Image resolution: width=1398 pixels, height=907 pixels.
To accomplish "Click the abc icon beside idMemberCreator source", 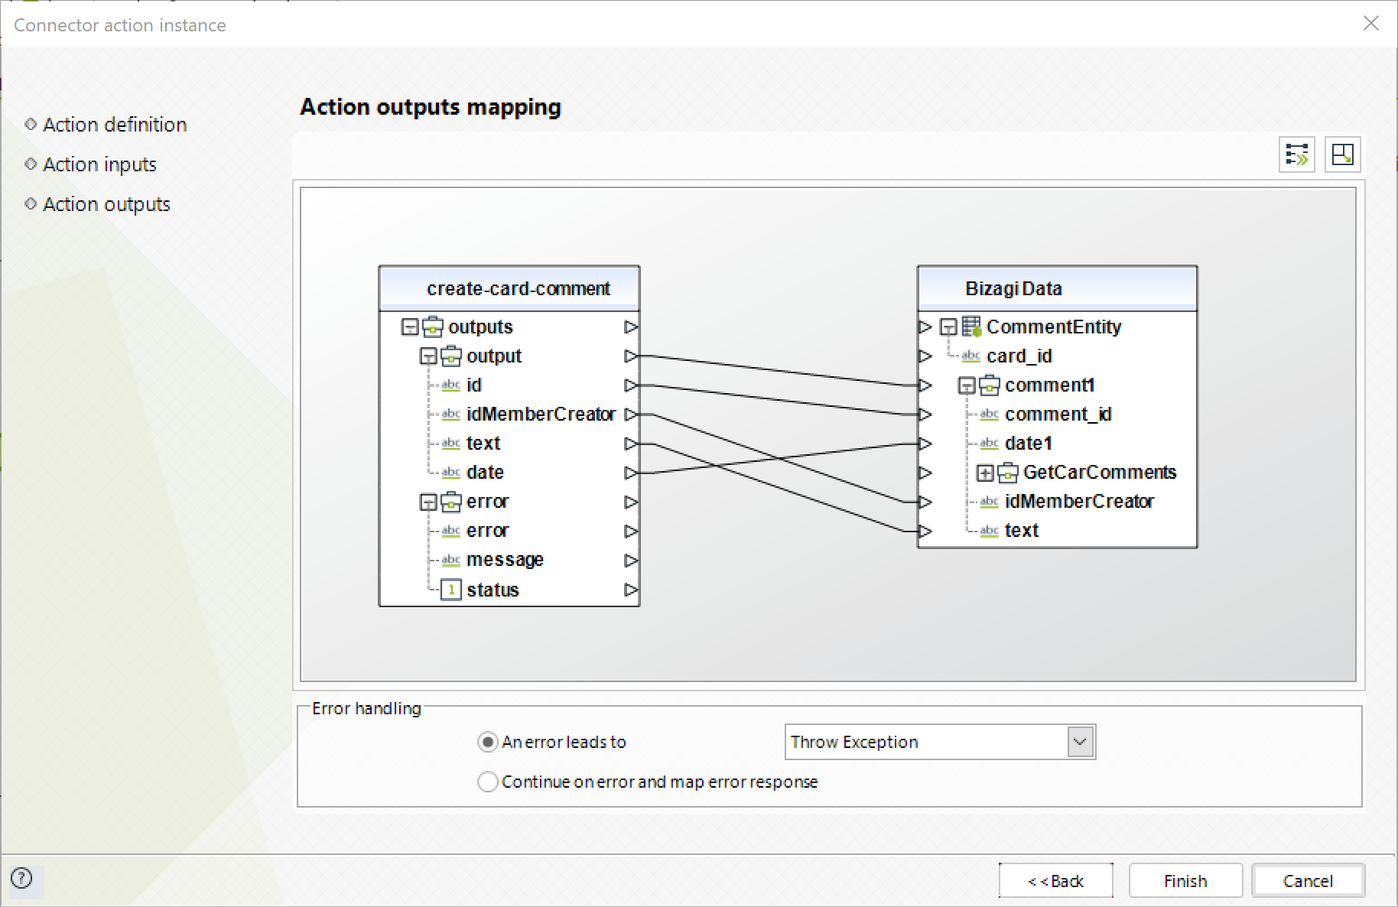I will [451, 414].
